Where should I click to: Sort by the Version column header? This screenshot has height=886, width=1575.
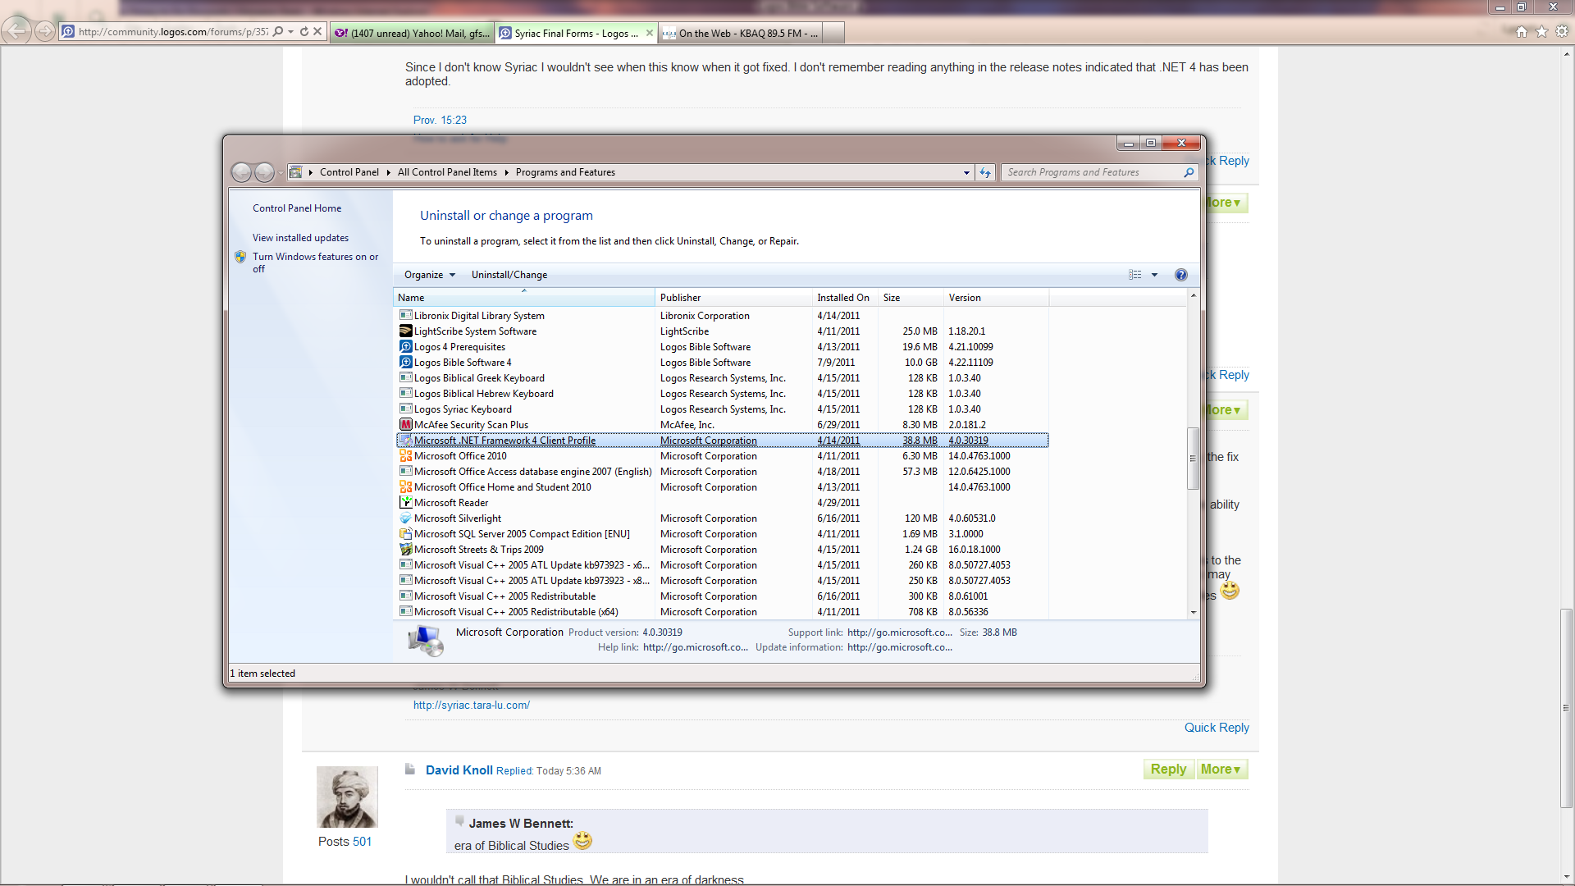[996, 298]
